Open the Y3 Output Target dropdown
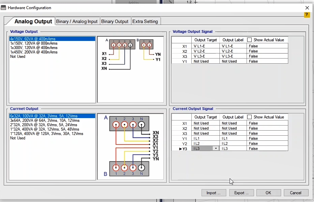314x202 pixels. point(215,149)
